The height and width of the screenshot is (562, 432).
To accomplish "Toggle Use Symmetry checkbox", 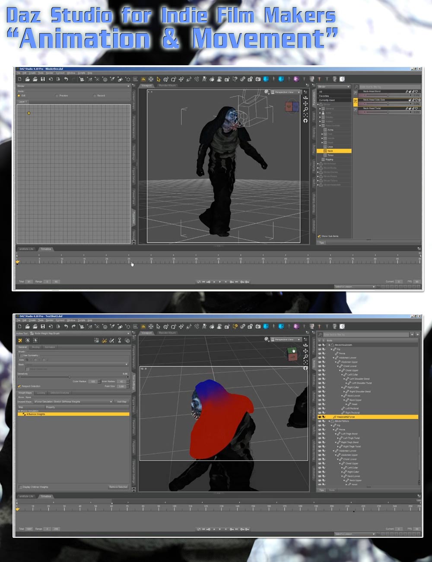I will (x=21, y=355).
